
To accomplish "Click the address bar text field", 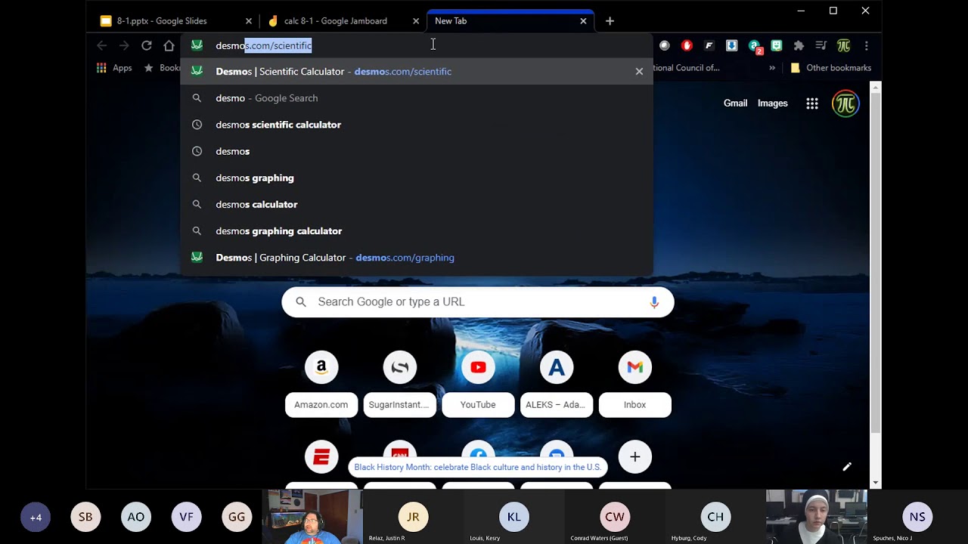I will 416,45.
